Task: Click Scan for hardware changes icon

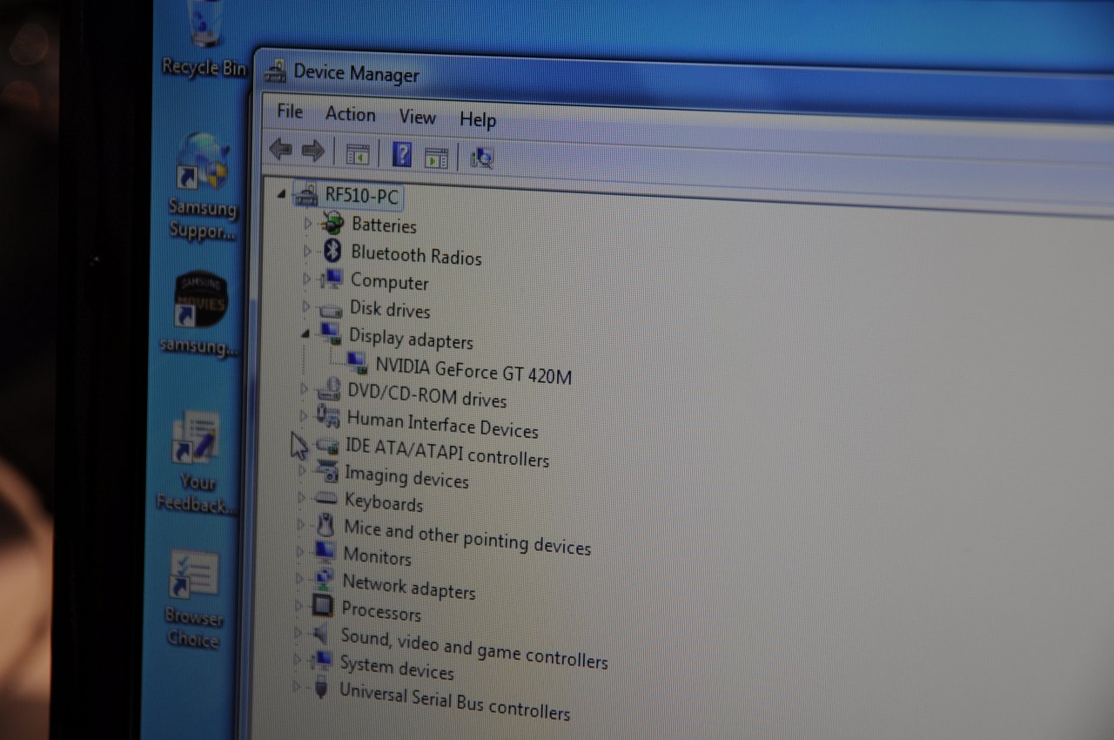Action: [x=481, y=158]
